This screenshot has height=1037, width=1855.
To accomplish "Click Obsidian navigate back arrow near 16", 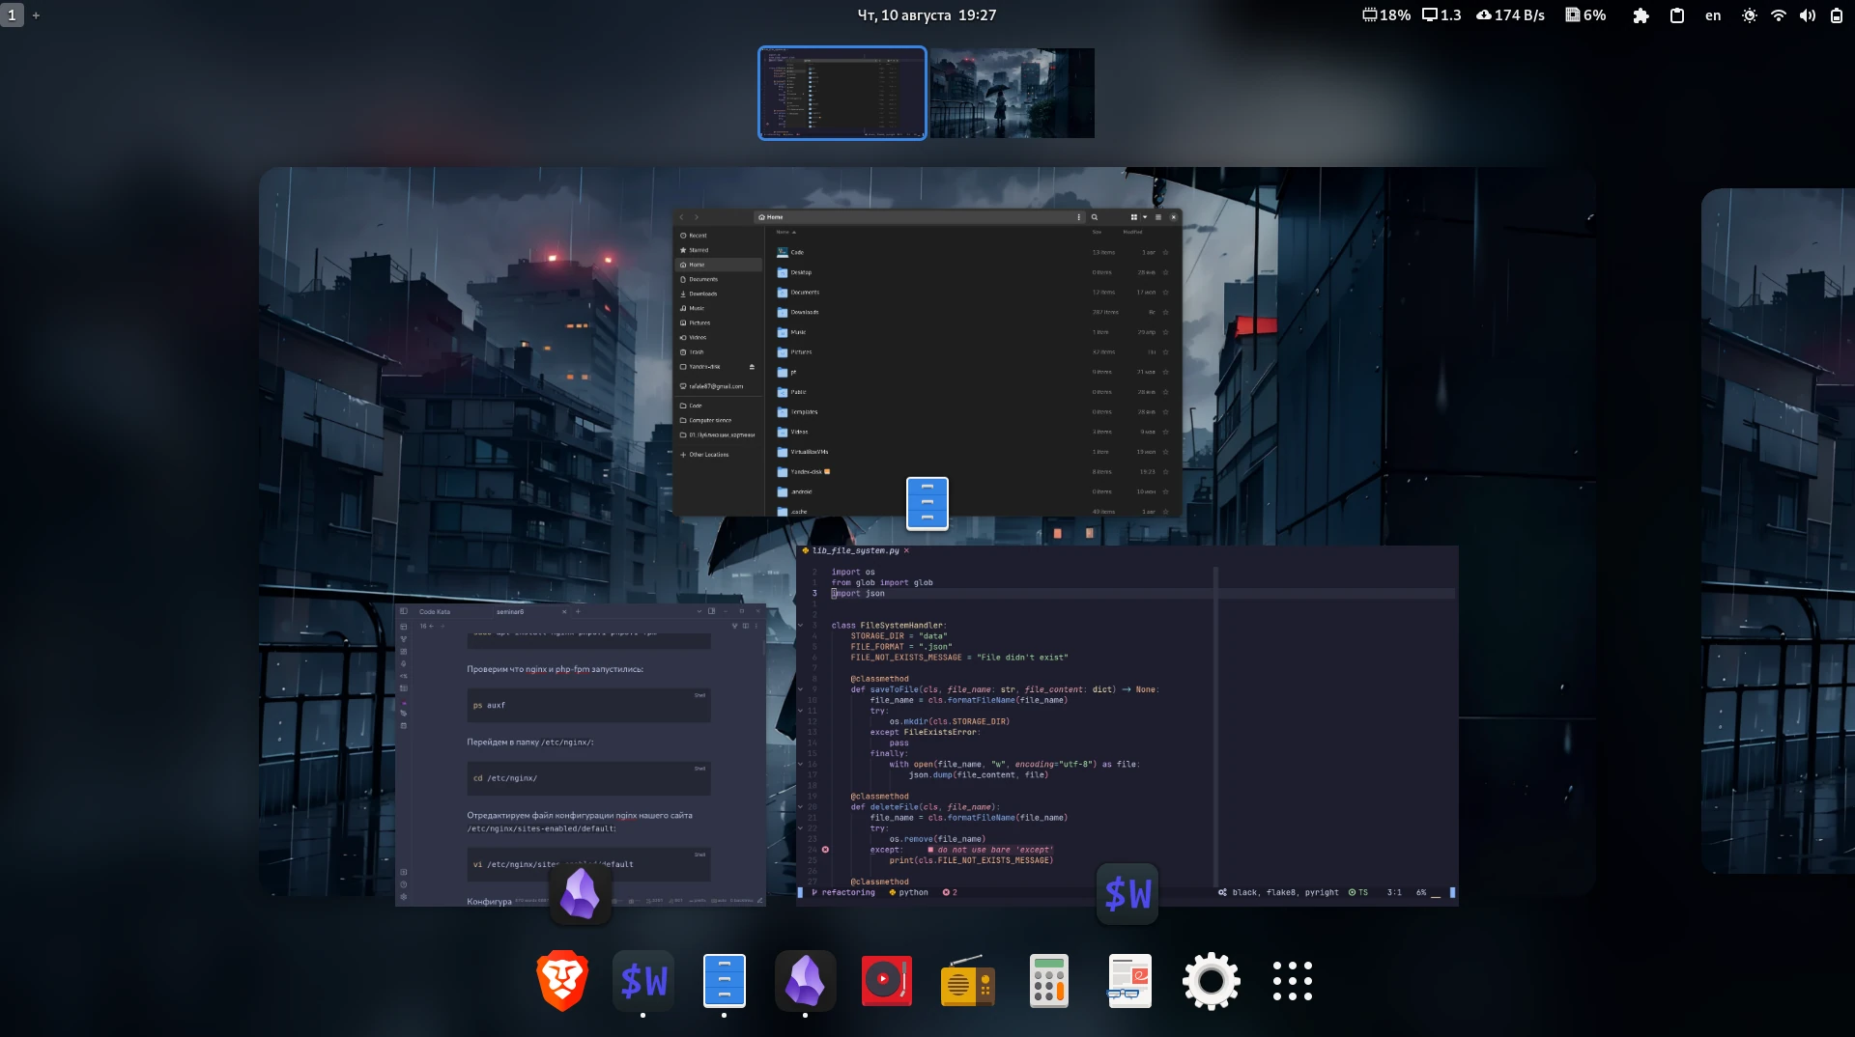I will 432,626.
